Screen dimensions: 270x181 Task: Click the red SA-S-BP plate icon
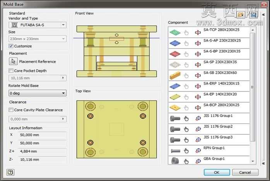tap(175, 54)
